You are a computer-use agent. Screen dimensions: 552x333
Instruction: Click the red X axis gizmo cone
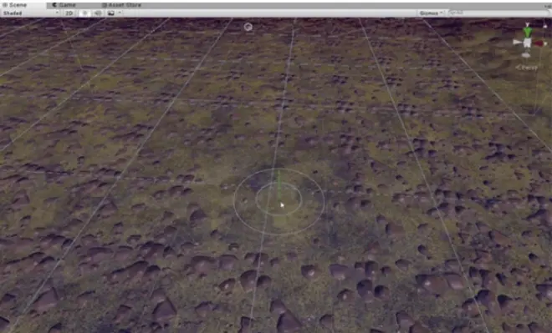(x=539, y=43)
